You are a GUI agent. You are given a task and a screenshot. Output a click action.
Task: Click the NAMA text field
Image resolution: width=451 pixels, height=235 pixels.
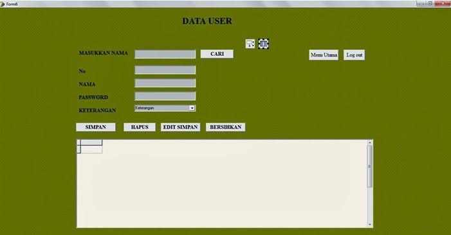coord(165,83)
